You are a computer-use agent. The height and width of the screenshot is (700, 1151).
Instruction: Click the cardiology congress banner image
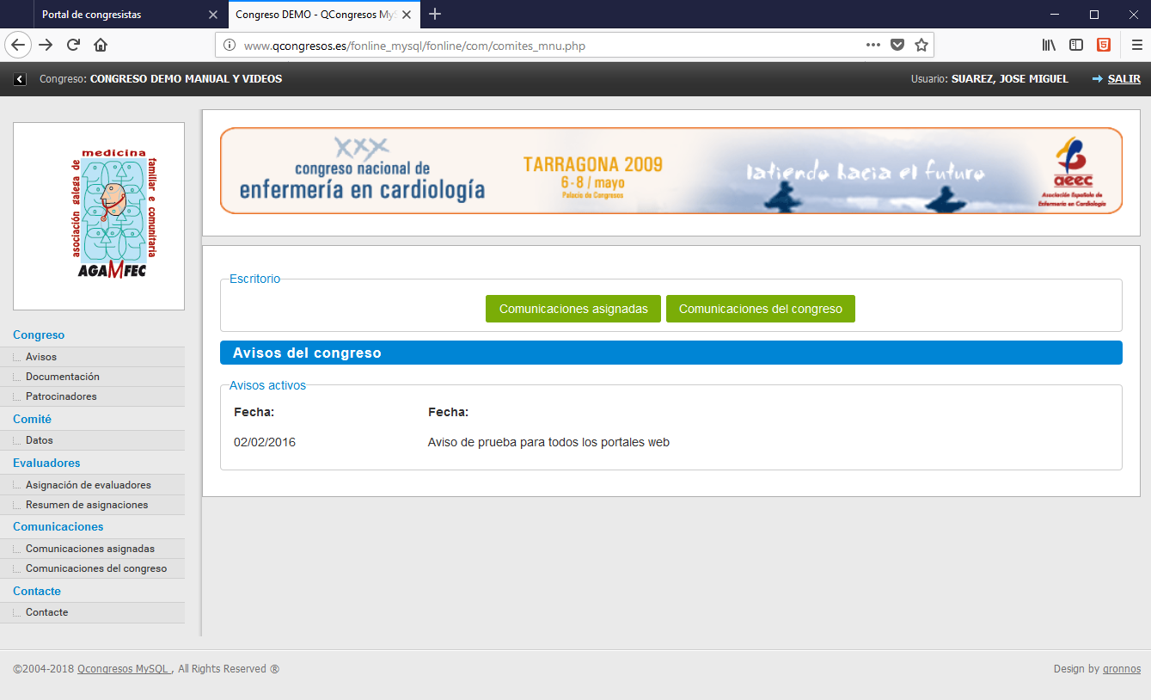click(x=670, y=171)
